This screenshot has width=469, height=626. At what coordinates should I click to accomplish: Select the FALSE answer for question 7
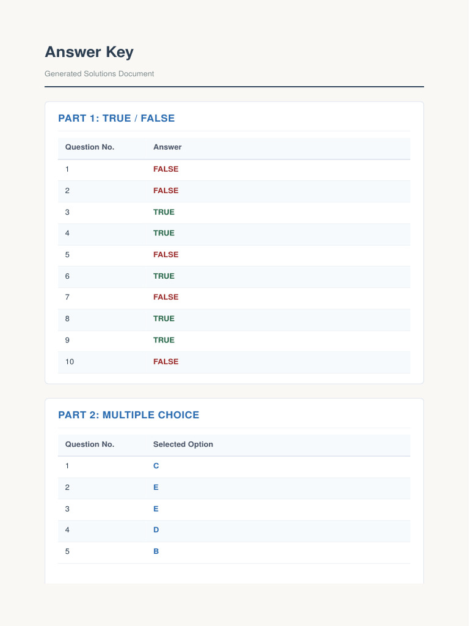pyautogui.click(x=166, y=297)
